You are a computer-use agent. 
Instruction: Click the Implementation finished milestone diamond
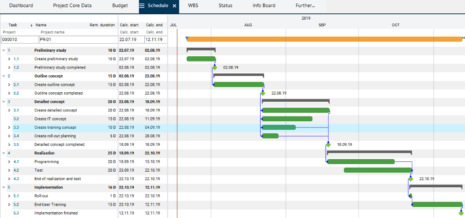[x=461, y=213]
